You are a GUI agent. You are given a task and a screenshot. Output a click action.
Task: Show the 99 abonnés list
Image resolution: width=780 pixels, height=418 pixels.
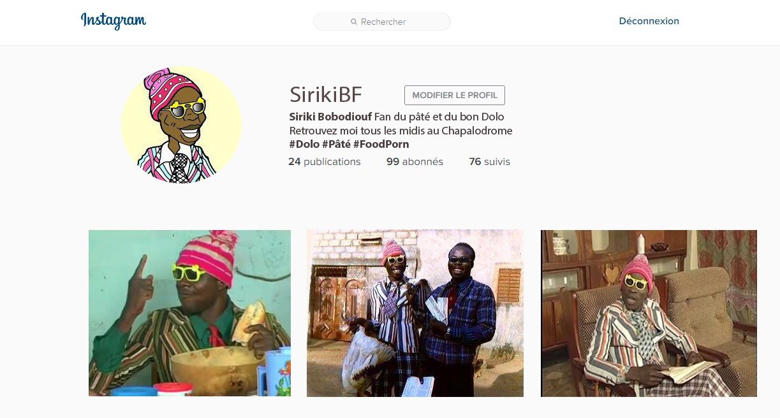pos(415,162)
